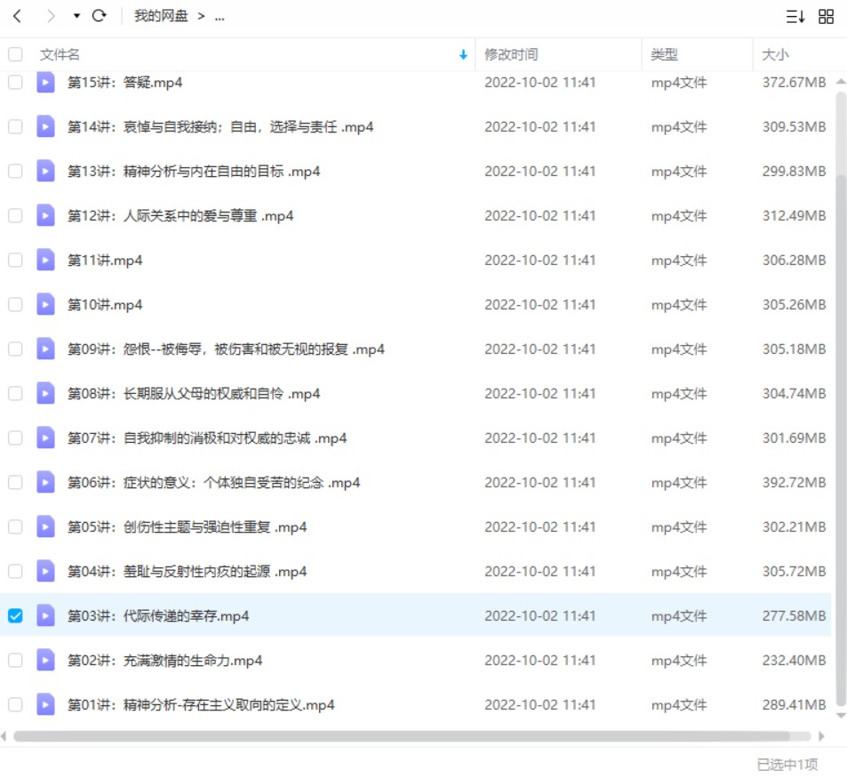
Task: Click video icon of 第08讲 file
Action: [x=45, y=393]
